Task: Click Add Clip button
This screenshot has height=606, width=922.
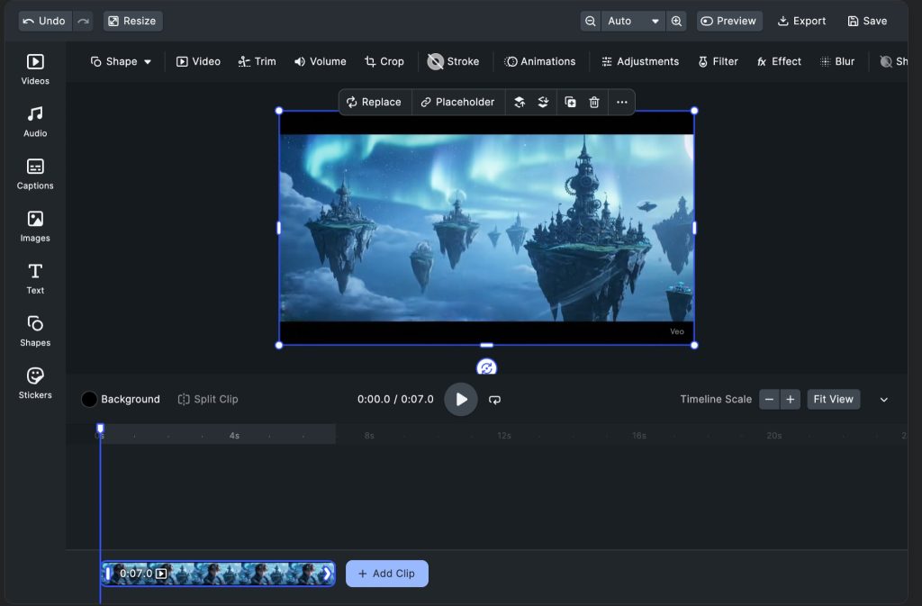Action: (387, 574)
